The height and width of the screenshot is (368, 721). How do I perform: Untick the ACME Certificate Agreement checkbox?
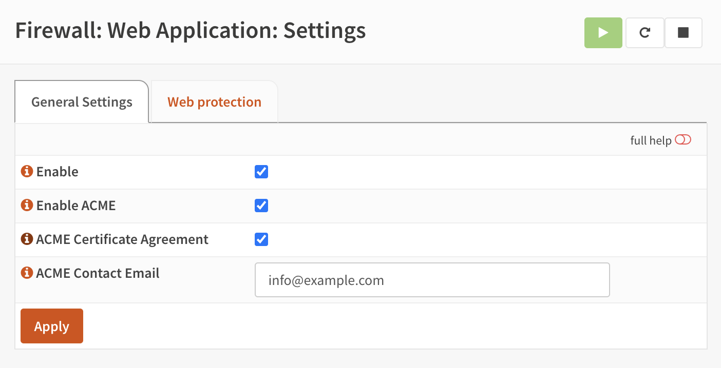(x=261, y=239)
